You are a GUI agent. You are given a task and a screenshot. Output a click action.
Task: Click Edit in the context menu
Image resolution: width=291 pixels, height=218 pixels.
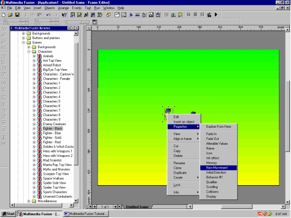(184, 117)
